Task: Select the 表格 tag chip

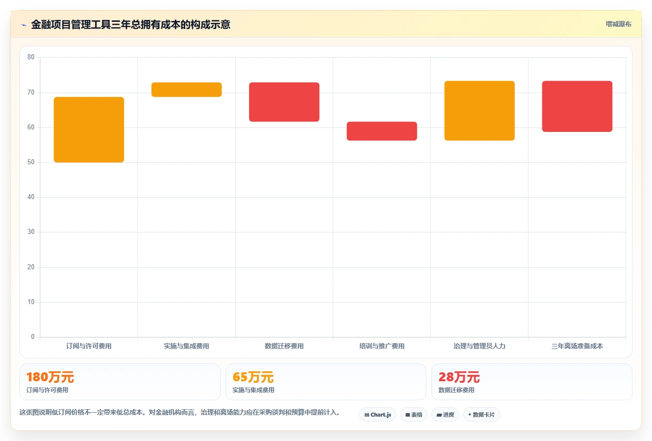Action: (x=413, y=415)
